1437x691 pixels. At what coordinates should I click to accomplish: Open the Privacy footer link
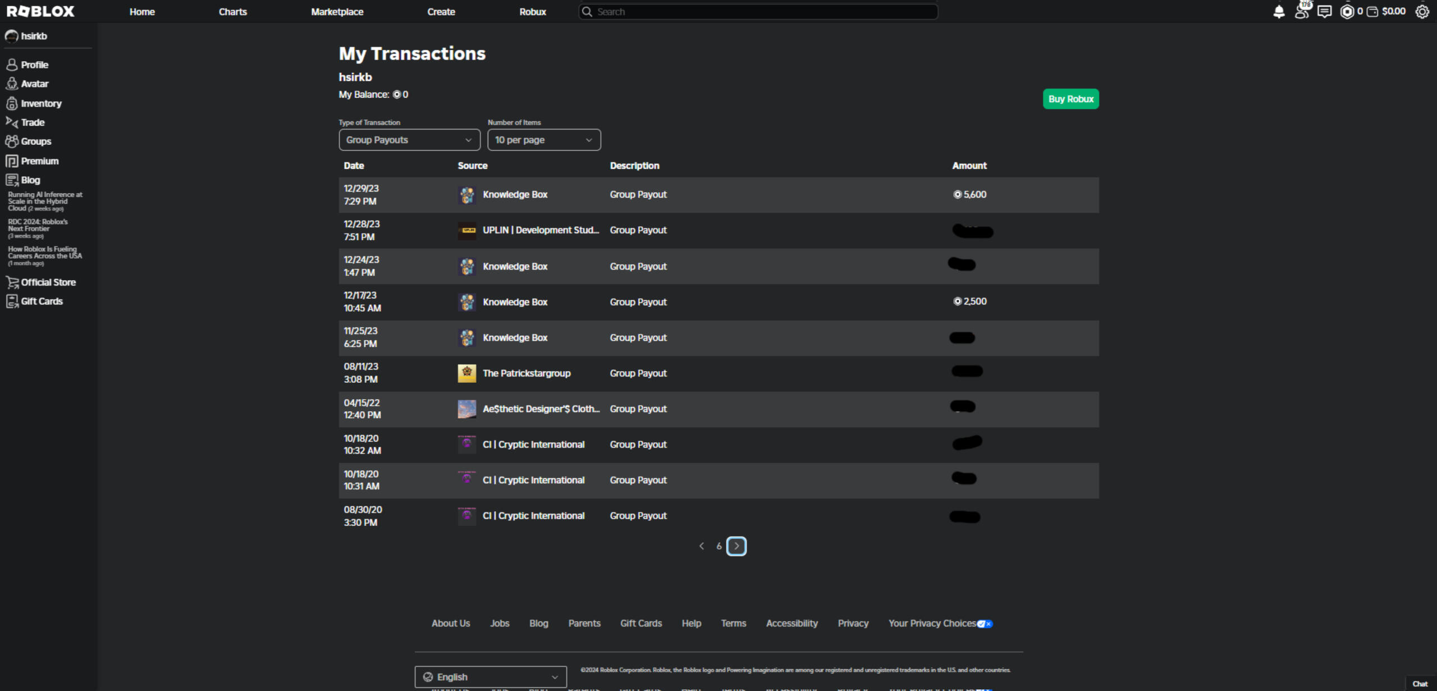(x=853, y=624)
